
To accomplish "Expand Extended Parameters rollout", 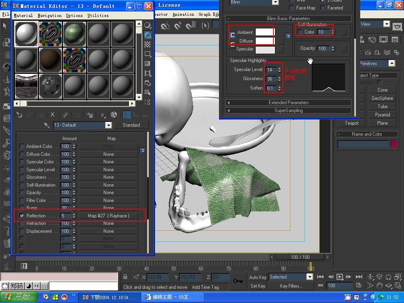I will 288,103.
